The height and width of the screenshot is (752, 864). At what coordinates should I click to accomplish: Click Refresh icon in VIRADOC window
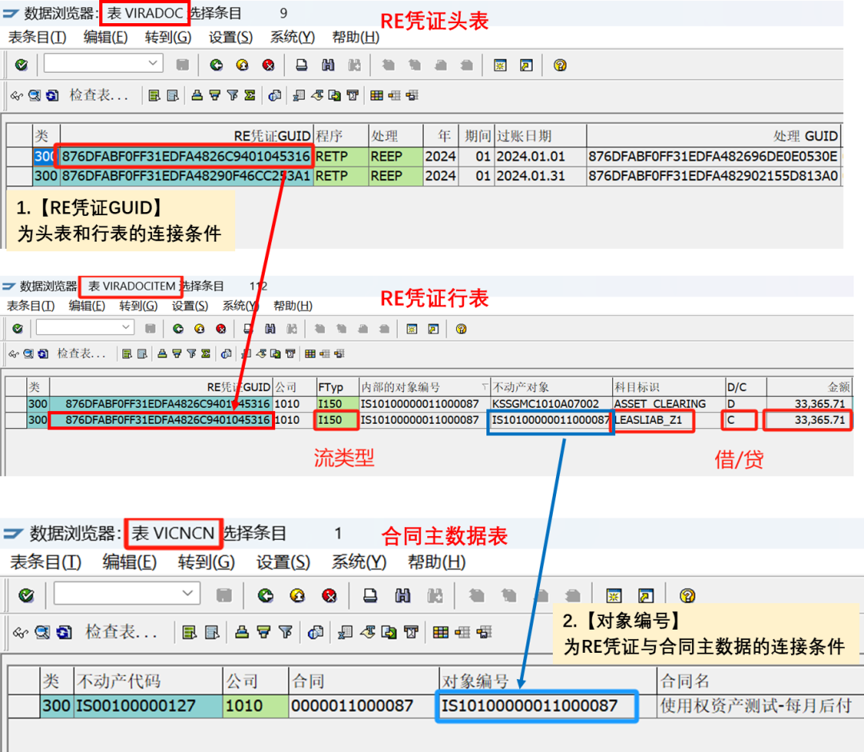coord(52,95)
